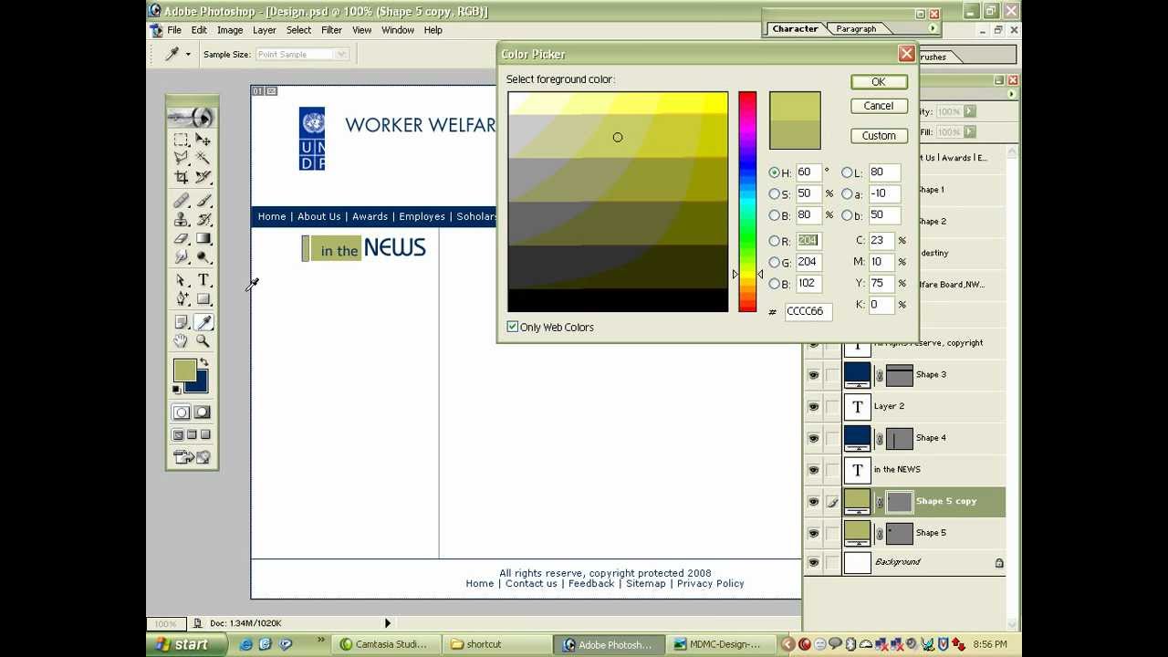
Task: Open the Layer menu
Action: [x=265, y=30]
